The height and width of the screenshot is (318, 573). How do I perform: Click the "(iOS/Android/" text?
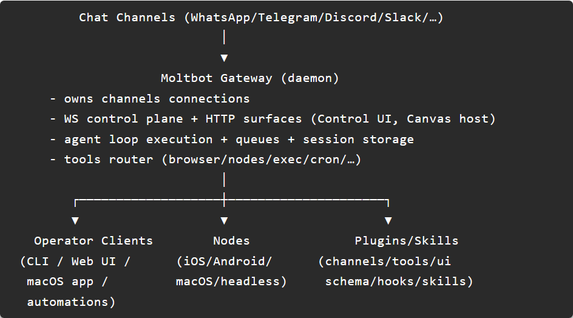225,262
